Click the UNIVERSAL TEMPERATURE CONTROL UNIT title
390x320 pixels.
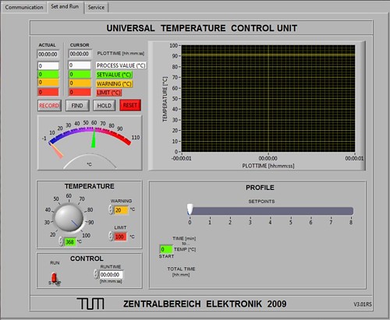click(202, 28)
